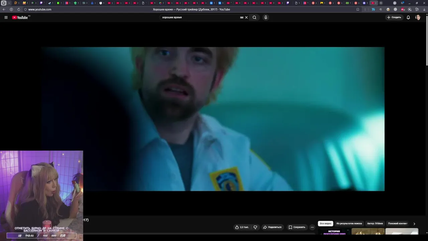This screenshot has height=241, width=428.
Task: Expand the tab search dropdown arrow
Action: click(9, 3)
